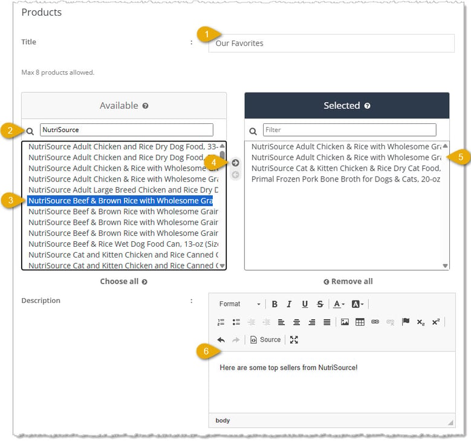Click the Selected panel header

tap(347, 105)
